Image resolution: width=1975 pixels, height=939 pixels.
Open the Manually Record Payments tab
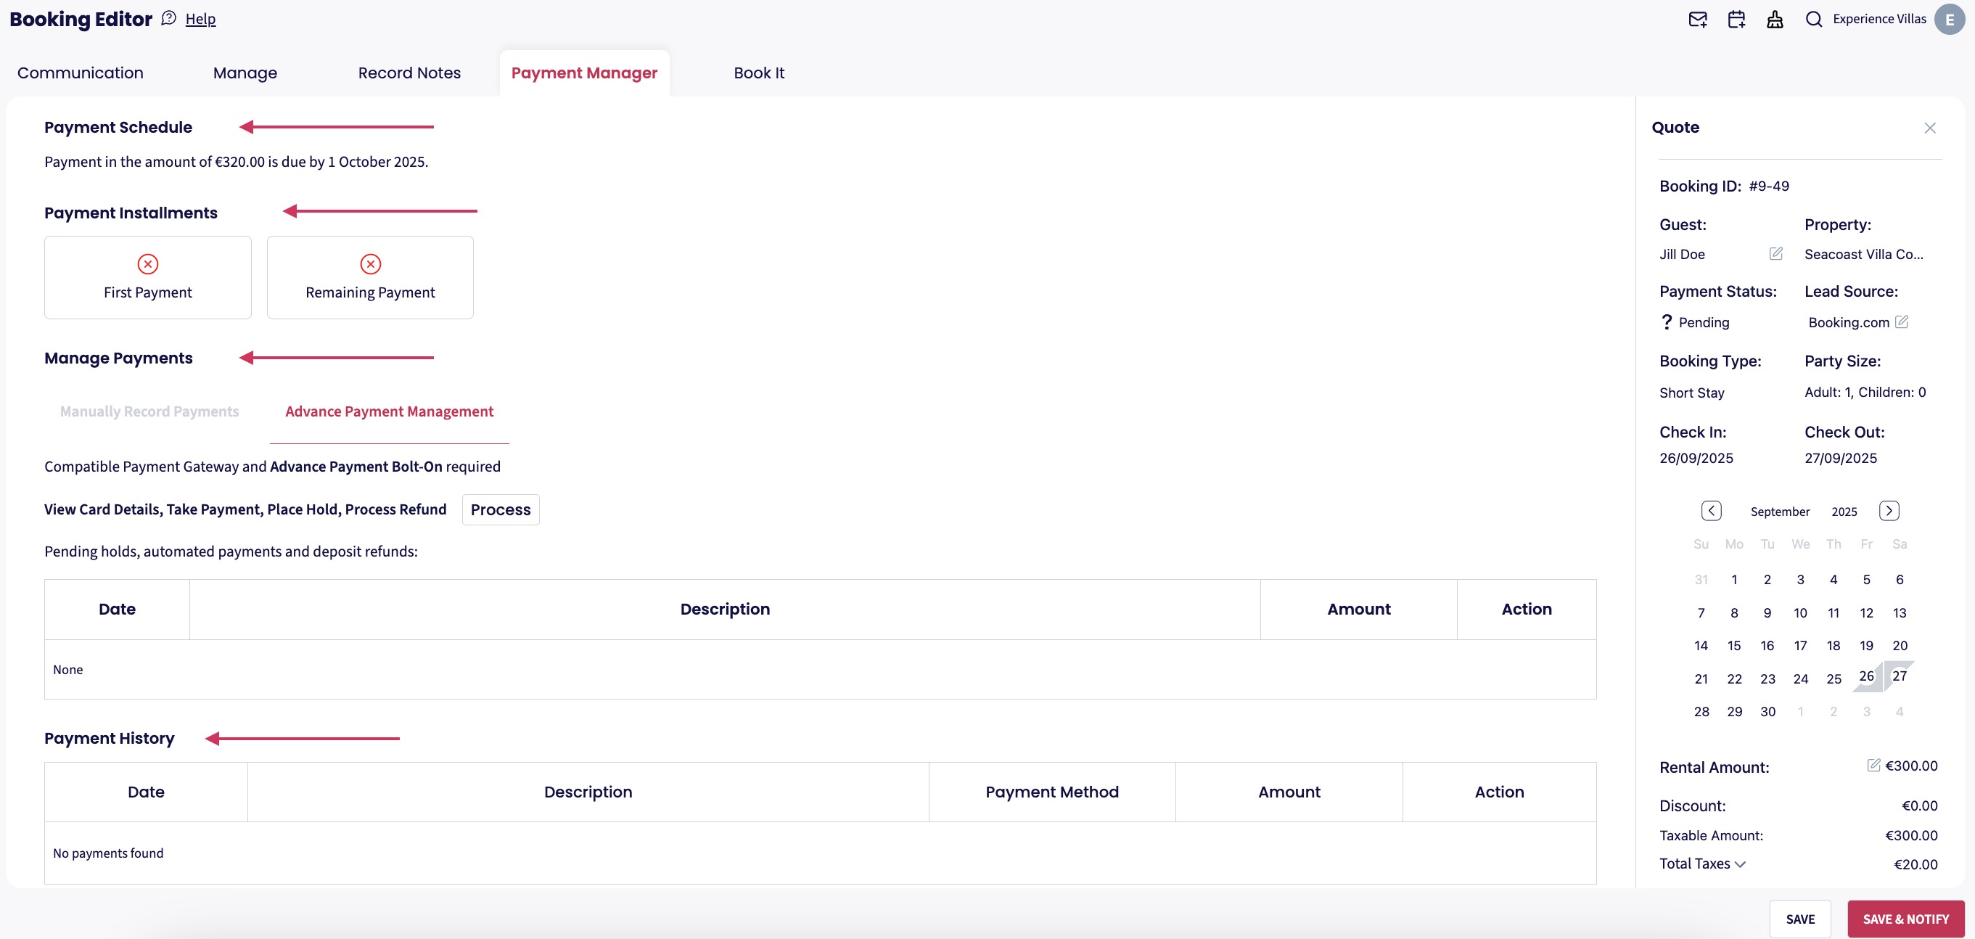[149, 411]
